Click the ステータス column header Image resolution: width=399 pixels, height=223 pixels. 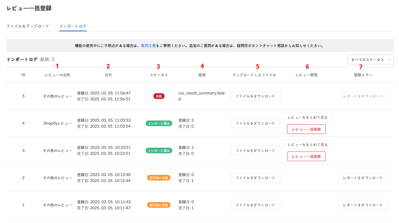(x=159, y=75)
